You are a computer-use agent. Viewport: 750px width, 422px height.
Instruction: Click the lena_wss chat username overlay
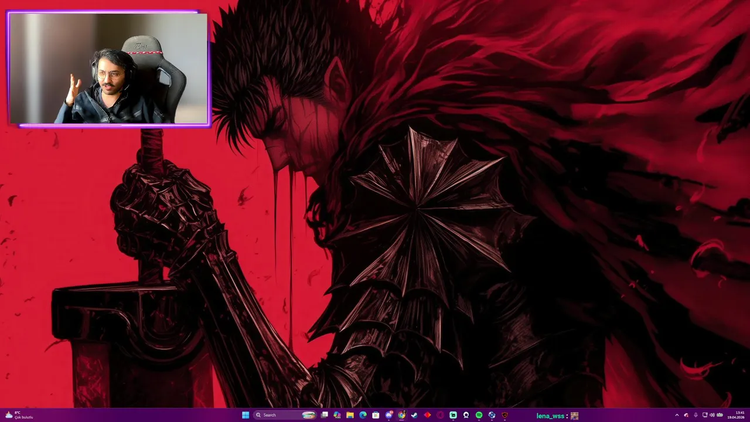point(552,416)
